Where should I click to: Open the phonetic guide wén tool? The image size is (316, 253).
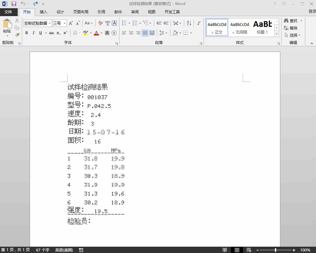tap(108, 23)
